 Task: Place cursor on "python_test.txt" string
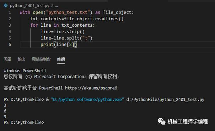[68, 12]
